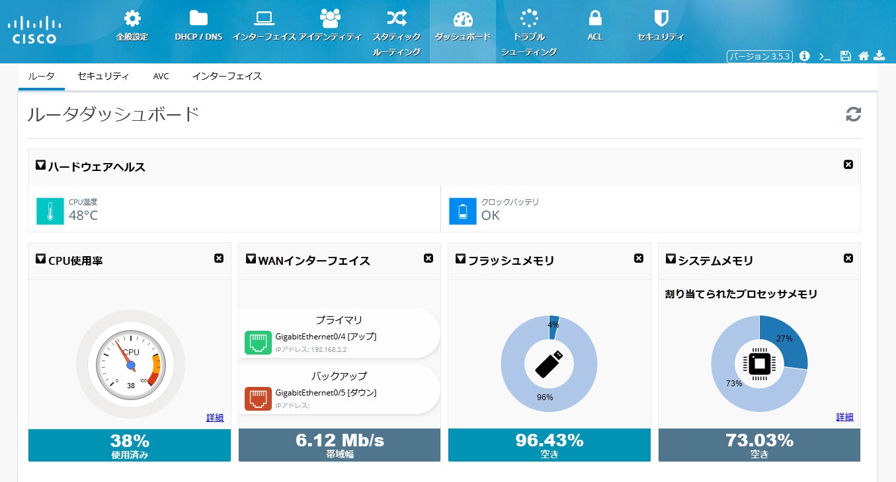Image resolution: width=896 pixels, height=482 pixels.
Task: Open DHCP / DNS folder menu
Action: point(198,26)
